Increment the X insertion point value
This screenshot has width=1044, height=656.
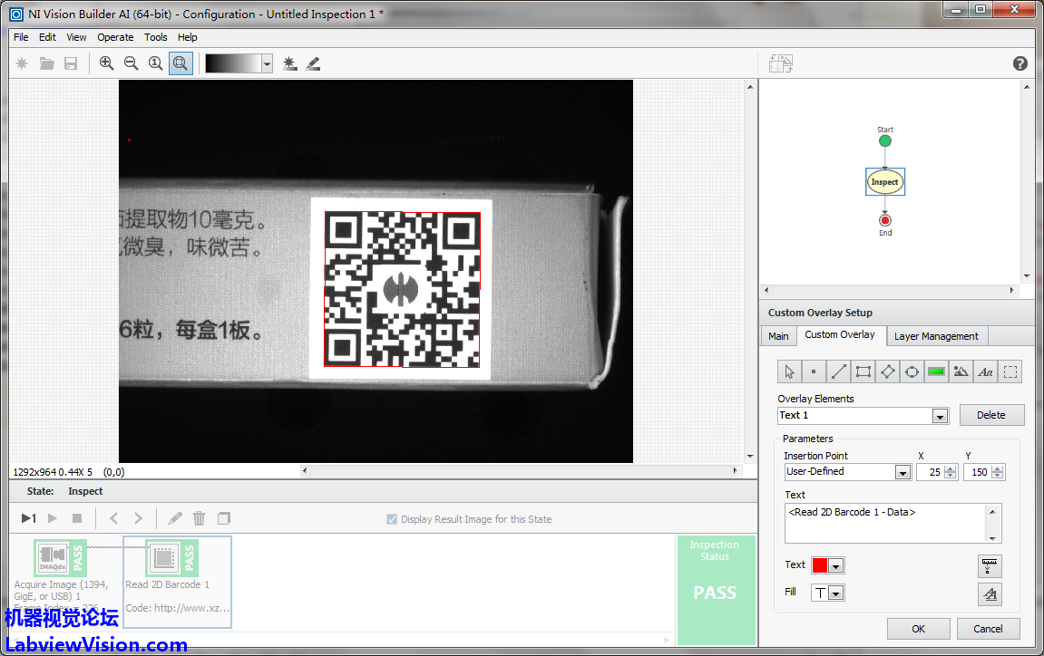[x=951, y=468]
